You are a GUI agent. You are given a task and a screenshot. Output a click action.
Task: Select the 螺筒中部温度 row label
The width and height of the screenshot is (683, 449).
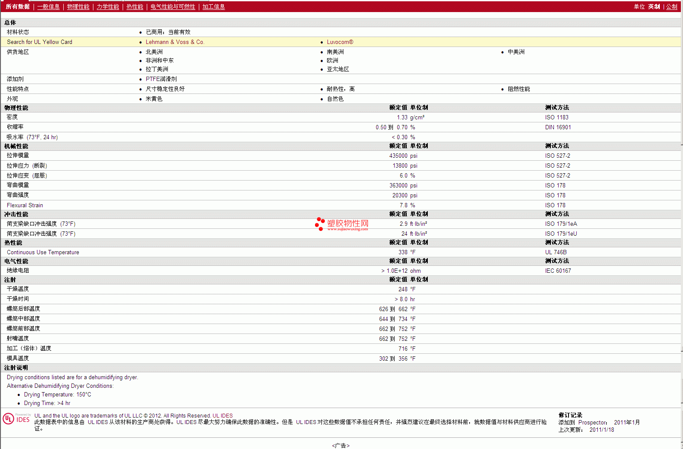(23, 319)
